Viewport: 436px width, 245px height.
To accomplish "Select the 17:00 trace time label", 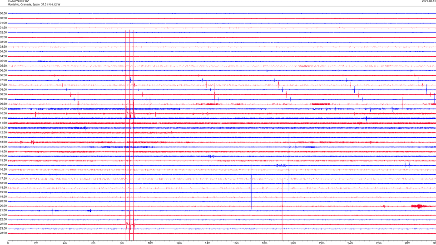I will 3,174.
